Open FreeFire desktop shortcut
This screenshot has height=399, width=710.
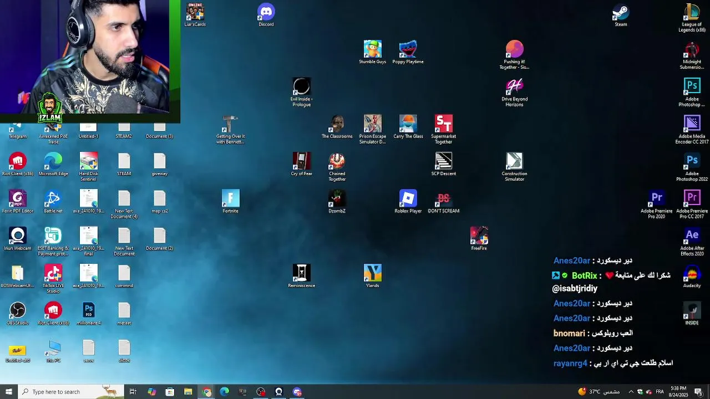coord(479,238)
